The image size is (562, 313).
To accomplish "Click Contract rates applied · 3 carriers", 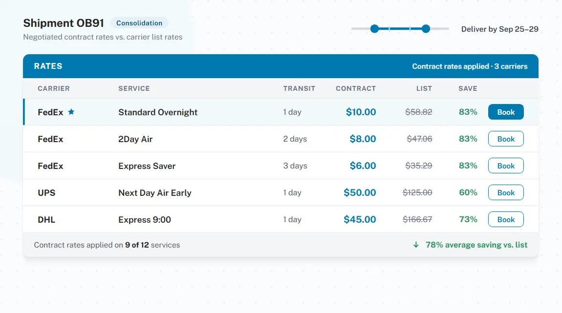I will [470, 66].
